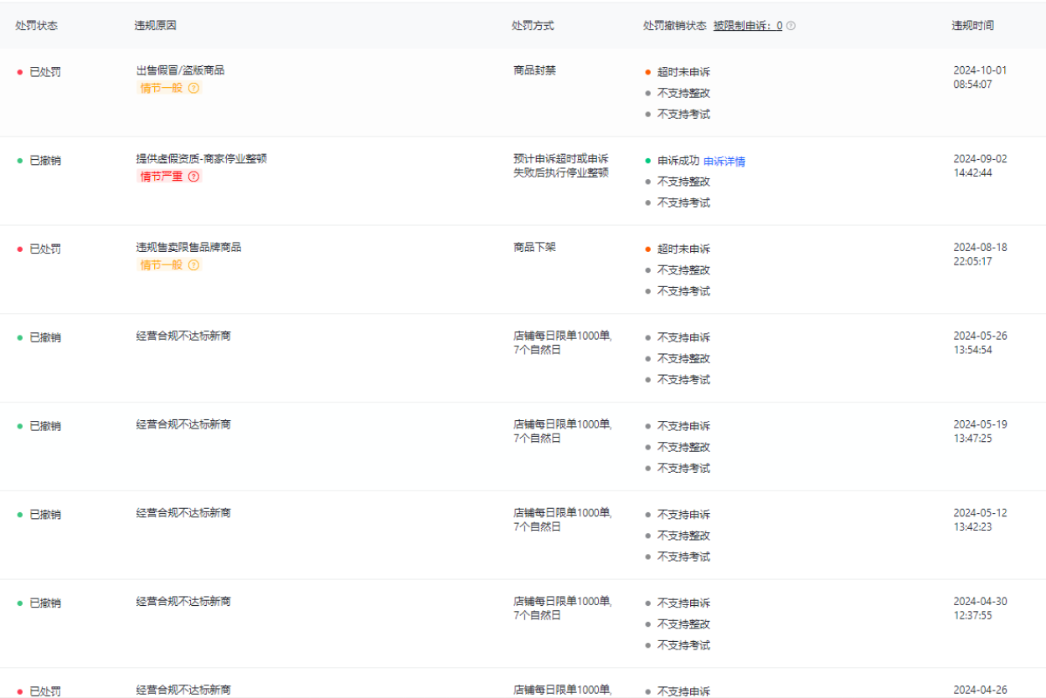Click question icon in 出售假冒/盗版商品 row

[x=194, y=88]
